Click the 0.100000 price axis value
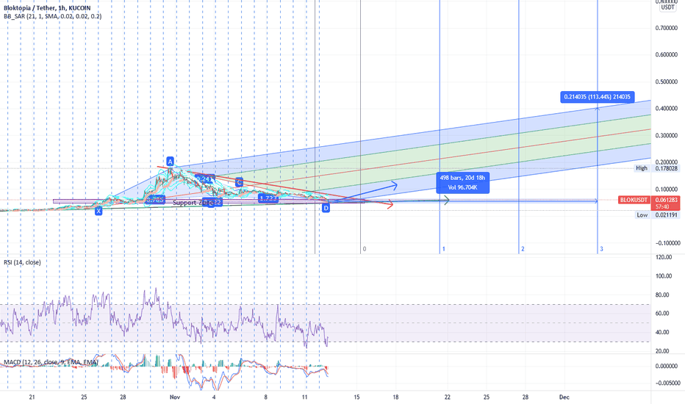The width and height of the screenshot is (685, 404). tap(666, 189)
